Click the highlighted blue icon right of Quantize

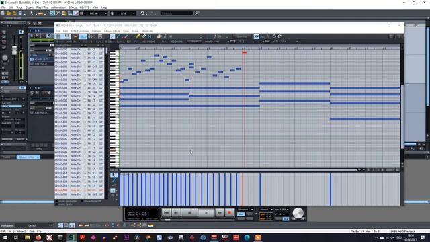pos(256,36)
